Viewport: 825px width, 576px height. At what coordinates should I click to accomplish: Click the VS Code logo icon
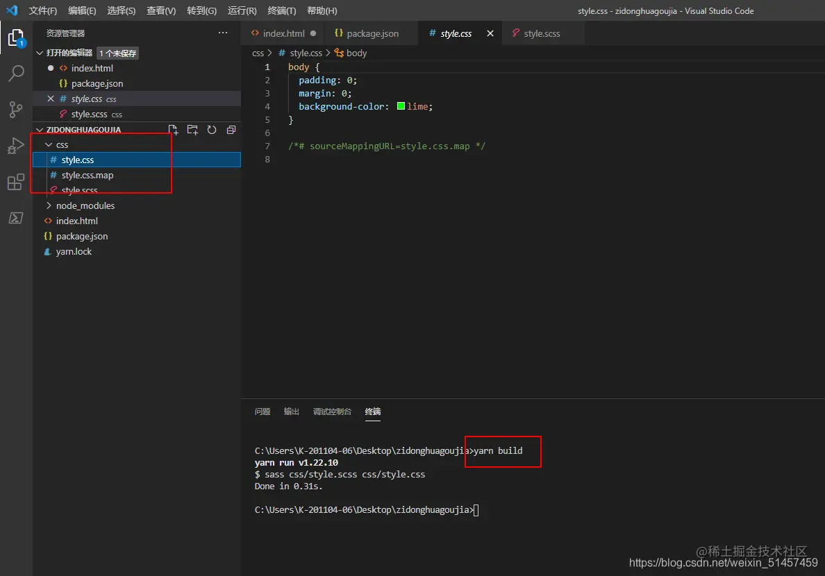12,10
